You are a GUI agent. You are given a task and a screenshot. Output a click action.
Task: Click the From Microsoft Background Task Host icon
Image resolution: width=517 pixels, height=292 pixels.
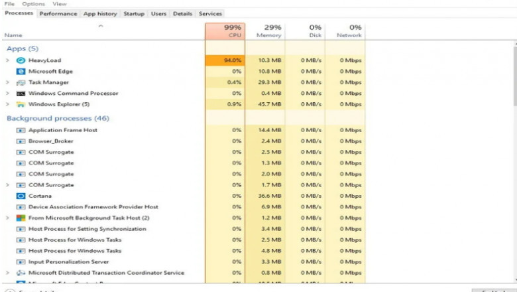click(x=21, y=218)
